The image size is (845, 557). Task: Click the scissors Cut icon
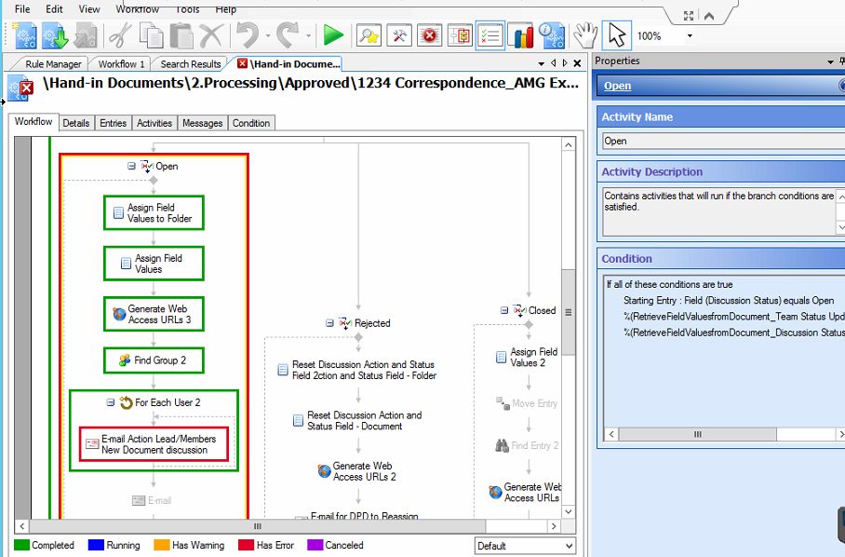coord(119,35)
